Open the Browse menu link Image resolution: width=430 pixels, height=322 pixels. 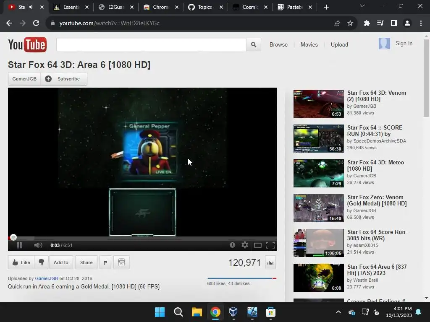tap(278, 44)
